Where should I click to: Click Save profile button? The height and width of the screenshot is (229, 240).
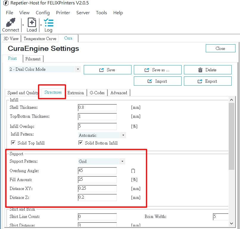[x=107, y=70]
